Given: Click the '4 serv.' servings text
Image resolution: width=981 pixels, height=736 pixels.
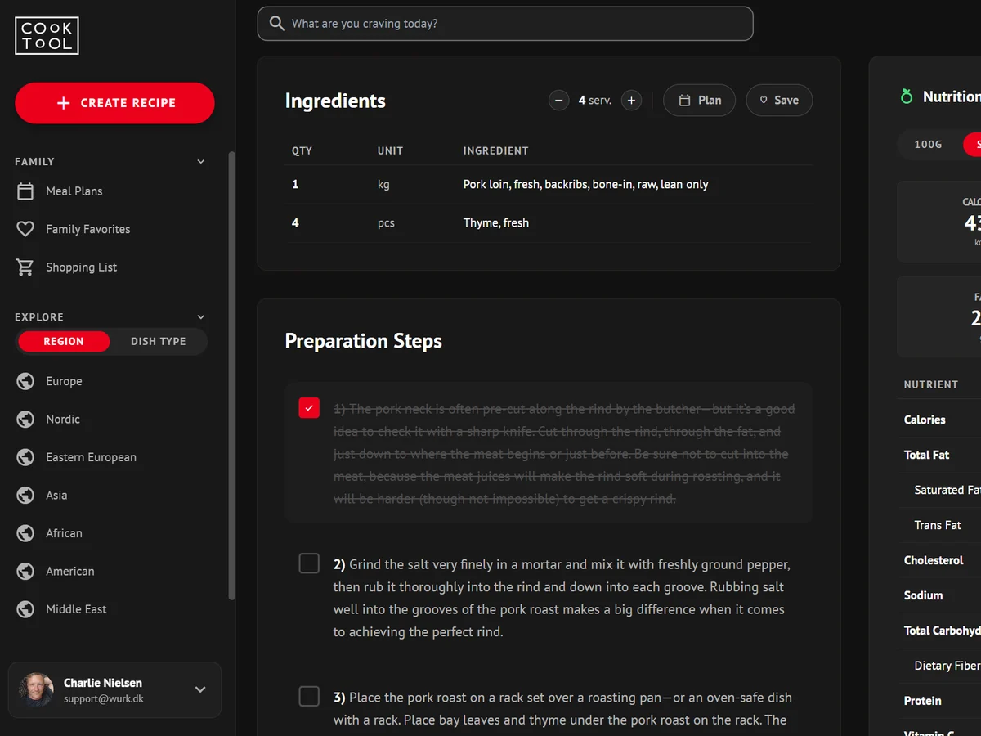Looking at the screenshot, I should click(595, 101).
